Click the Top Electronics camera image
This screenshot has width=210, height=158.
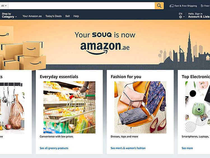197,107
